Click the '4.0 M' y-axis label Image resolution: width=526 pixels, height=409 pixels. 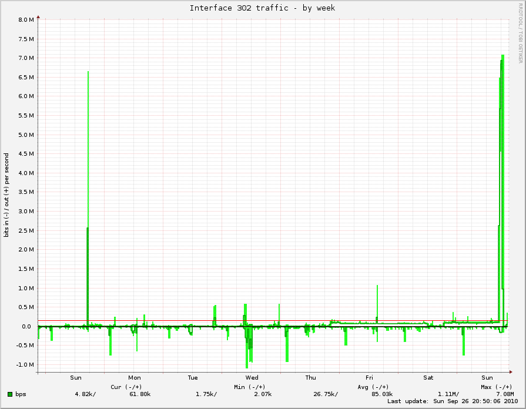pyautogui.click(x=26, y=173)
